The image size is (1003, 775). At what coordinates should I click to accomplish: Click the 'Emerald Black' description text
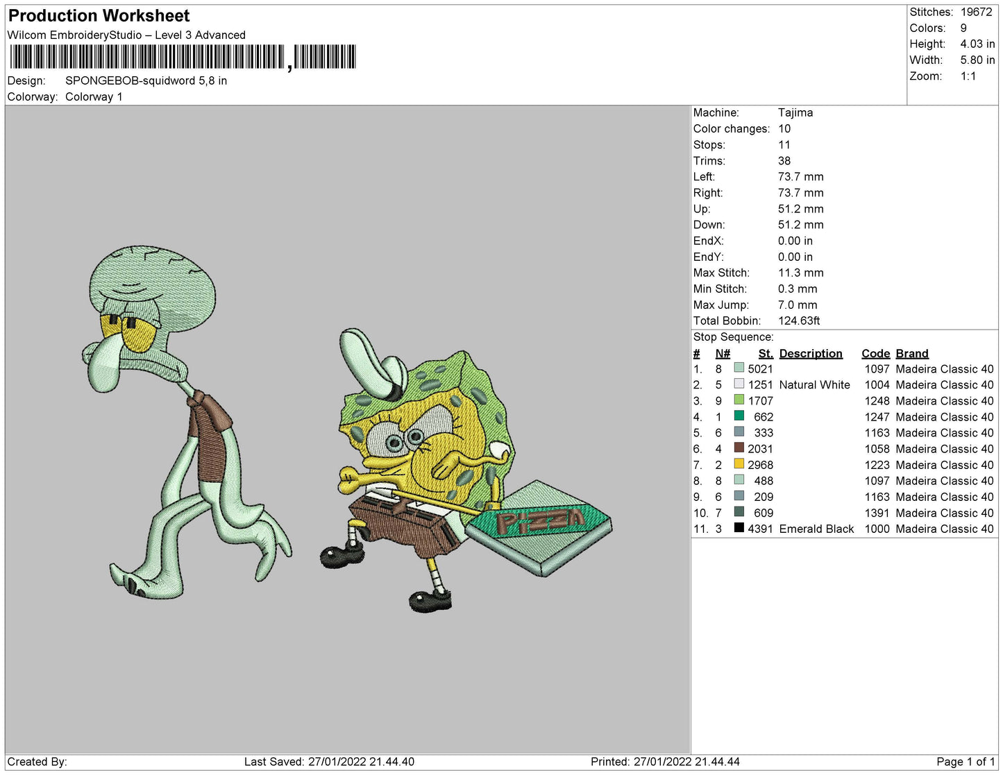(x=816, y=529)
